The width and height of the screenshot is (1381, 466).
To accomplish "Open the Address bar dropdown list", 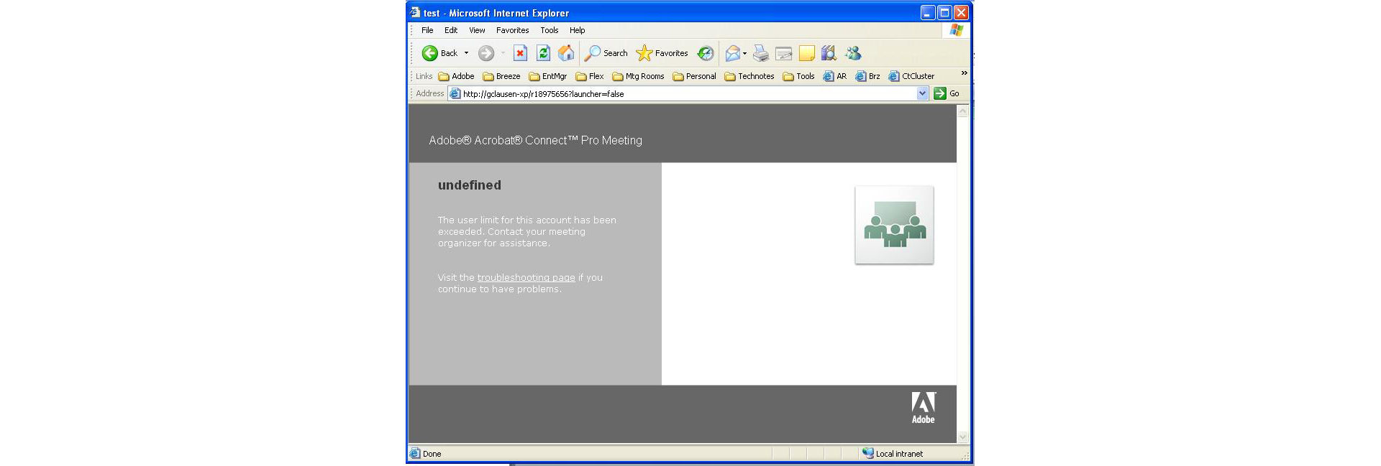I will click(923, 93).
